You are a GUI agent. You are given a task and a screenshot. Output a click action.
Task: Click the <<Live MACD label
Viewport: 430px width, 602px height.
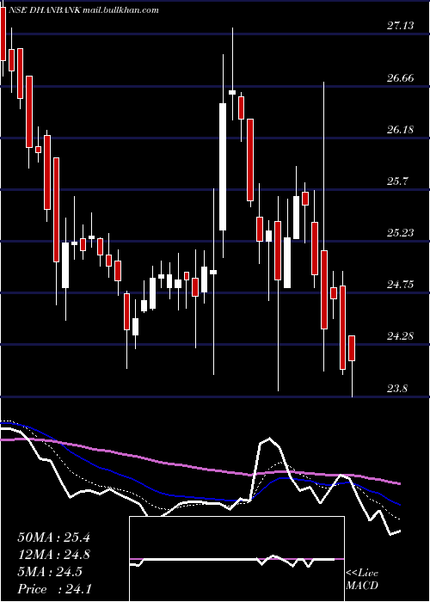coord(362,579)
